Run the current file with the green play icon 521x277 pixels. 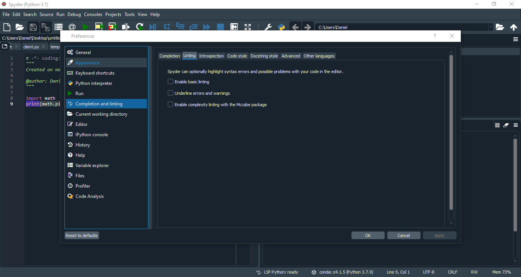[86, 27]
